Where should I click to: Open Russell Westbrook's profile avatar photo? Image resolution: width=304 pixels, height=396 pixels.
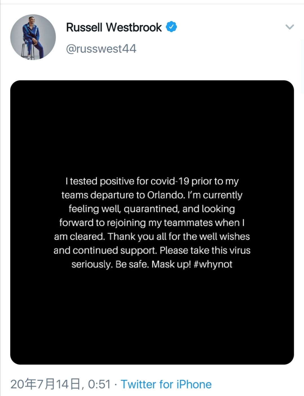click(x=33, y=37)
